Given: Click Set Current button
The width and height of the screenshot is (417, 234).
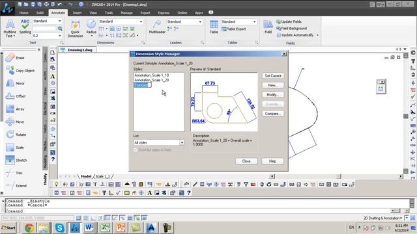Looking at the screenshot, I should click(273, 75).
